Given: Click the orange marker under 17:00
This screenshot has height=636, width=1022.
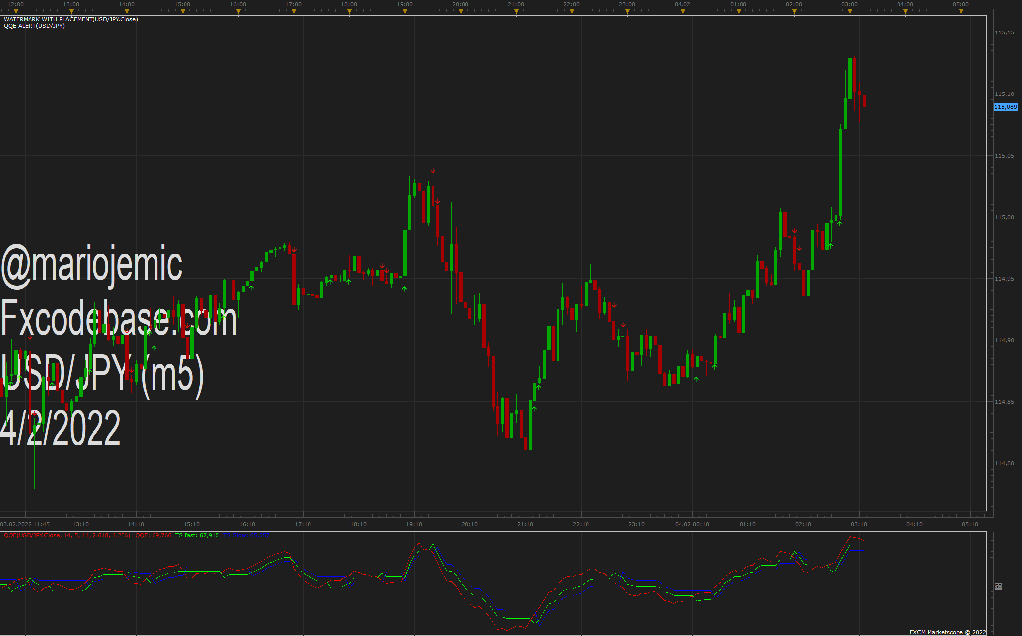Looking at the screenshot, I should (294, 12).
